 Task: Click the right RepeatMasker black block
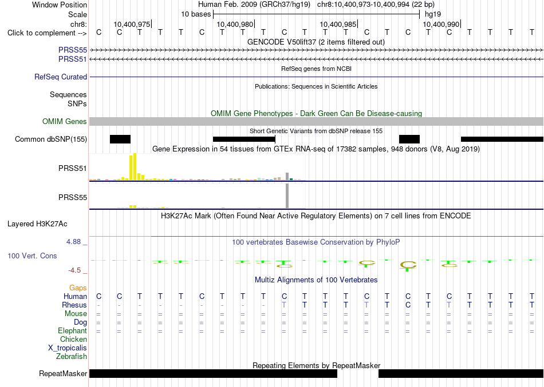(461, 373)
